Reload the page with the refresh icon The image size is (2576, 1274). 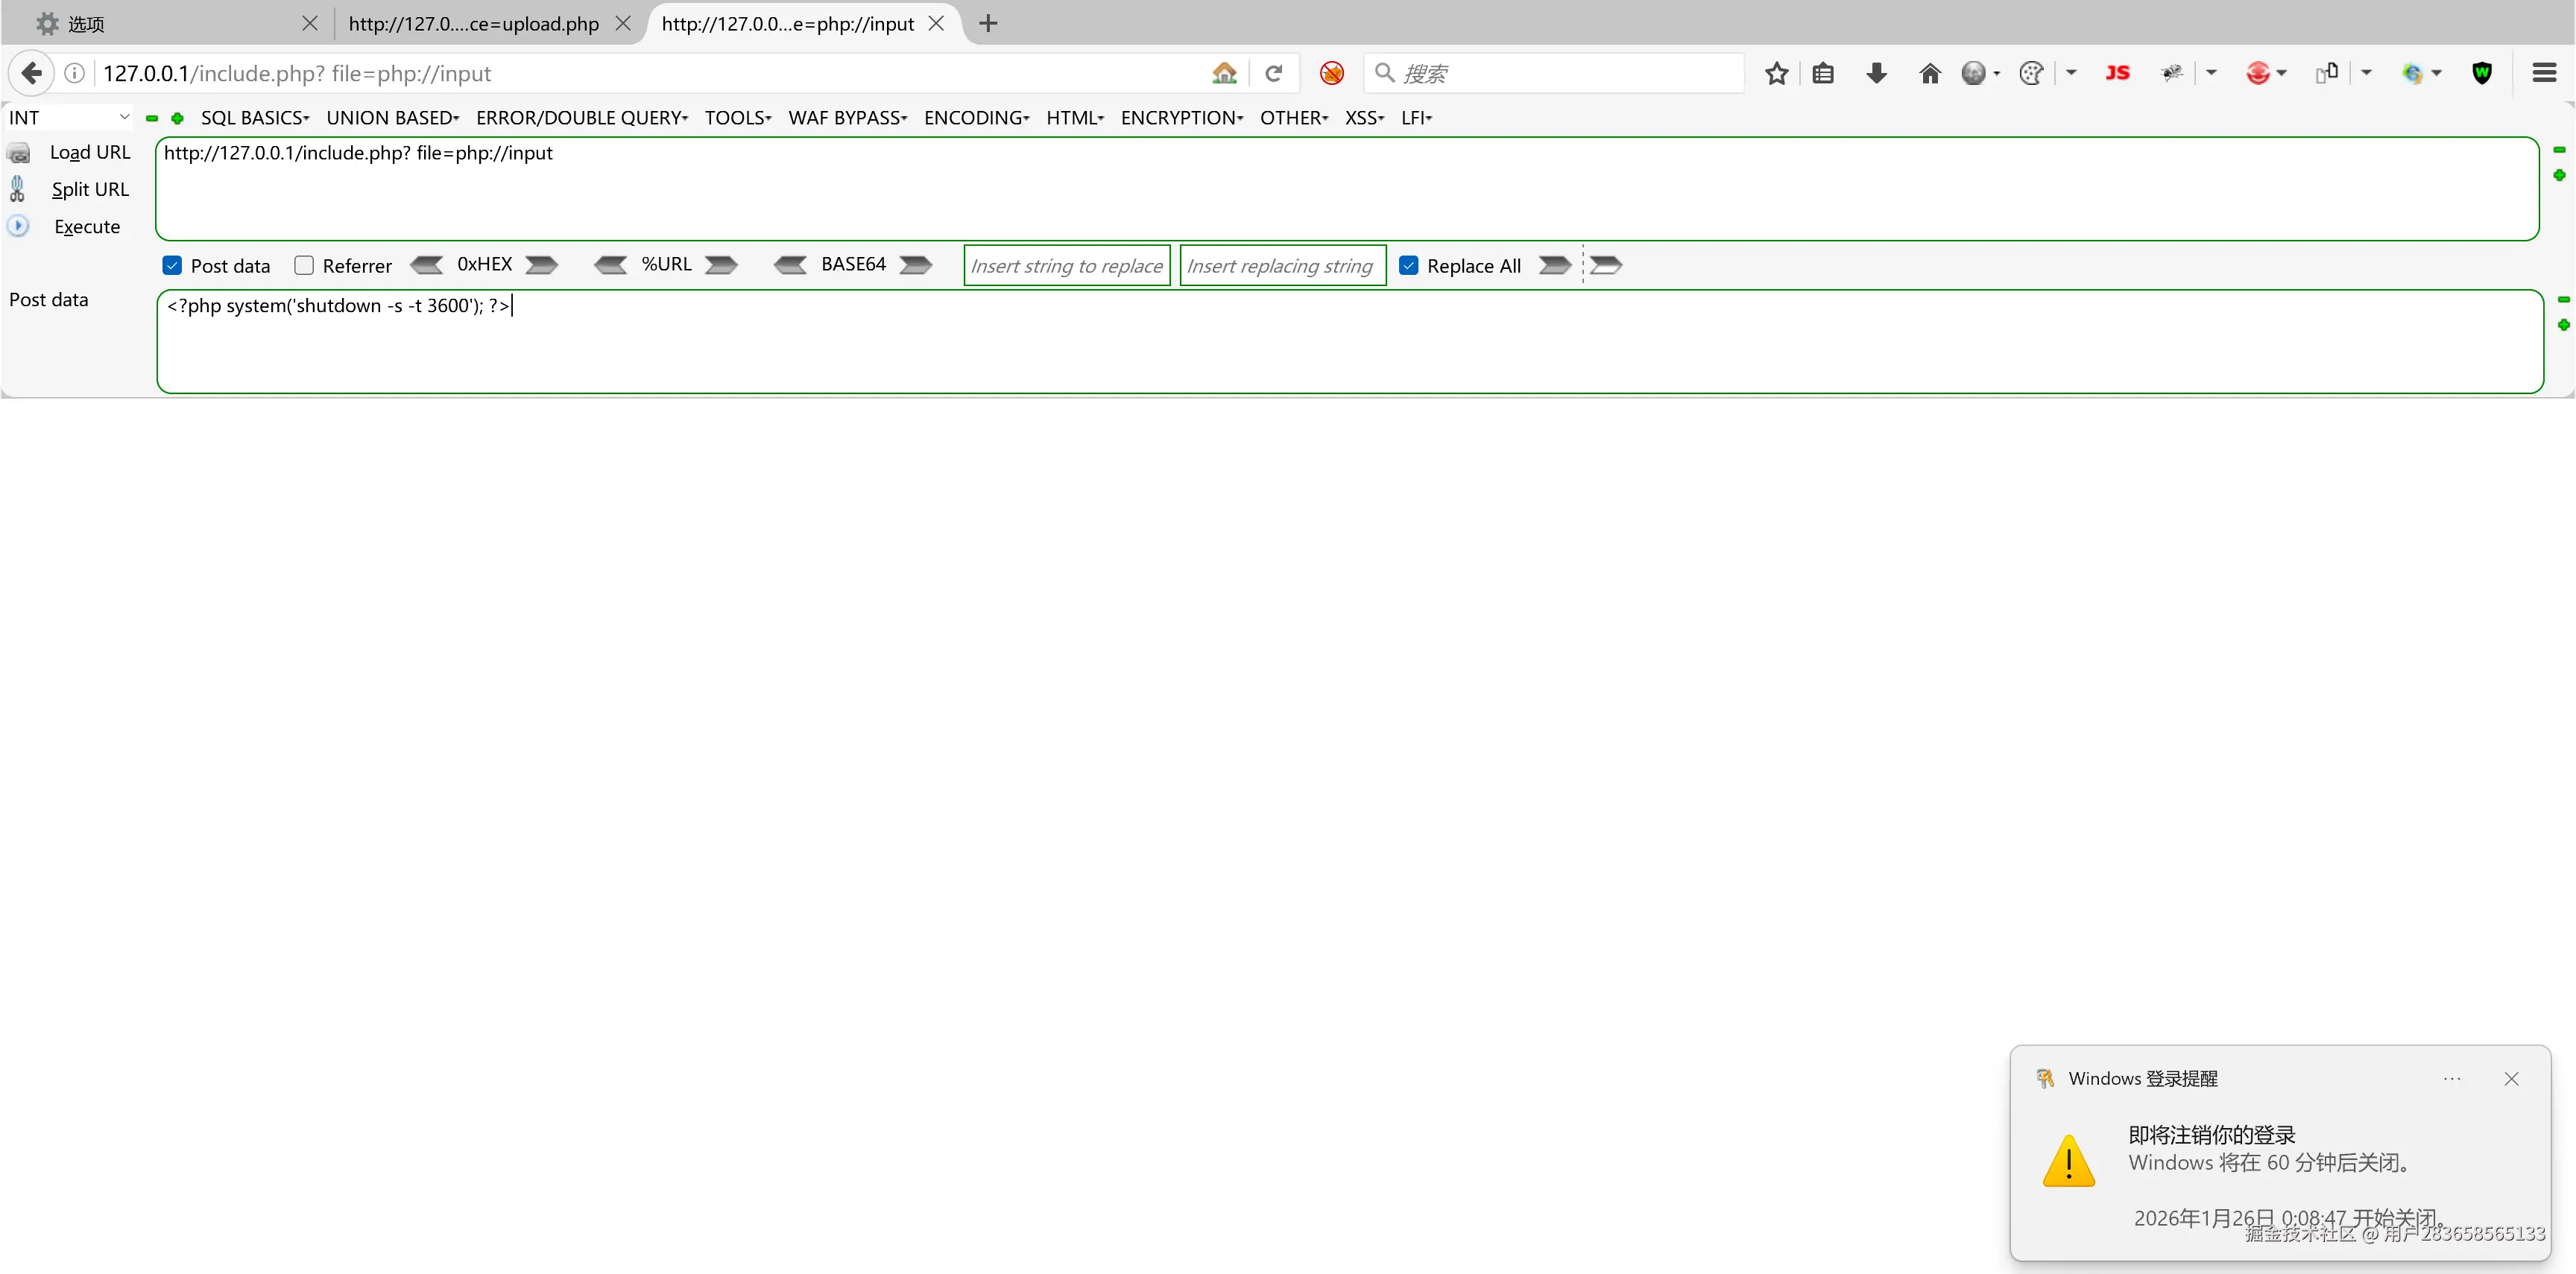(1273, 73)
